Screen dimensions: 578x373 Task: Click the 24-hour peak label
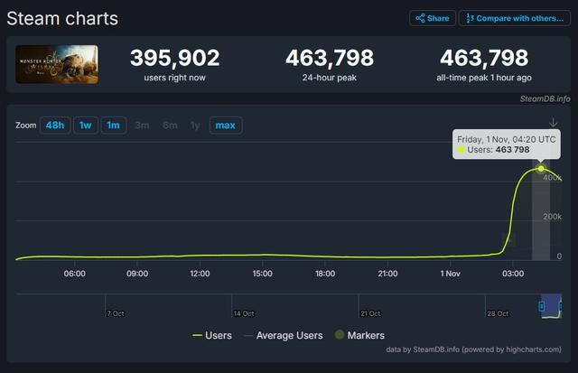pos(330,78)
